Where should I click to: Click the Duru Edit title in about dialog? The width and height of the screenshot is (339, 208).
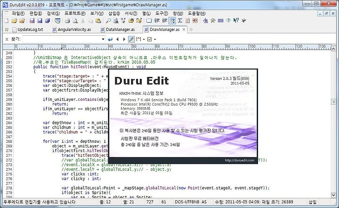[141, 81]
